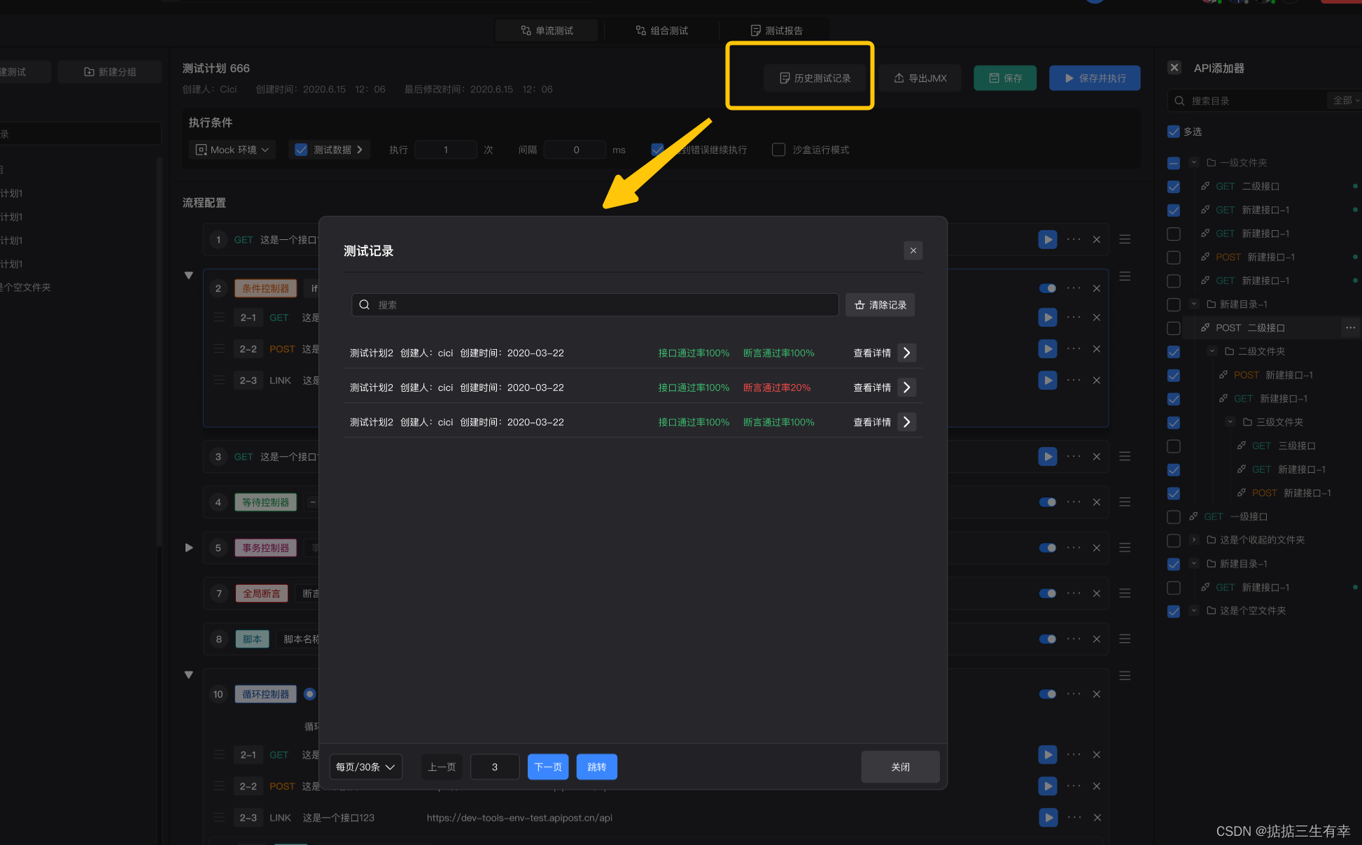Open details arrow of first test record
The height and width of the screenshot is (845, 1362).
point(907,353)
